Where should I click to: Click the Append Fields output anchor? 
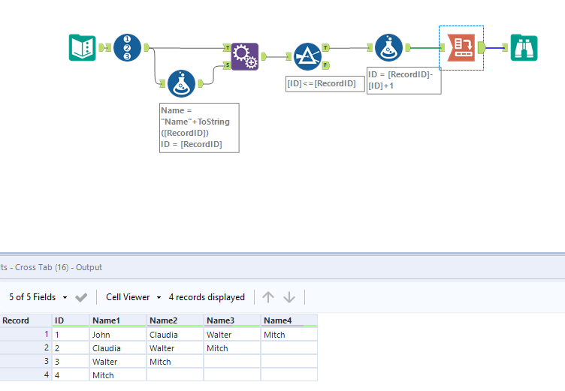pos(264,56)
